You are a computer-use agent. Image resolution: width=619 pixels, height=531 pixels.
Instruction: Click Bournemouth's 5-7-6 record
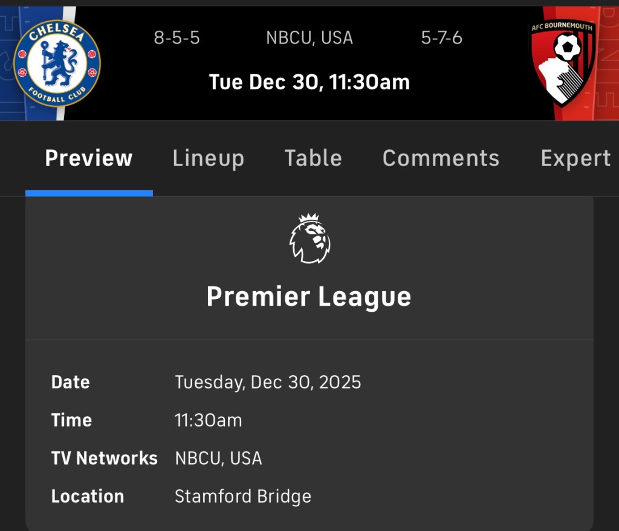coord(442,38)
